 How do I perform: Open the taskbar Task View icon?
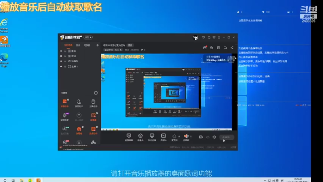(13, 180)
